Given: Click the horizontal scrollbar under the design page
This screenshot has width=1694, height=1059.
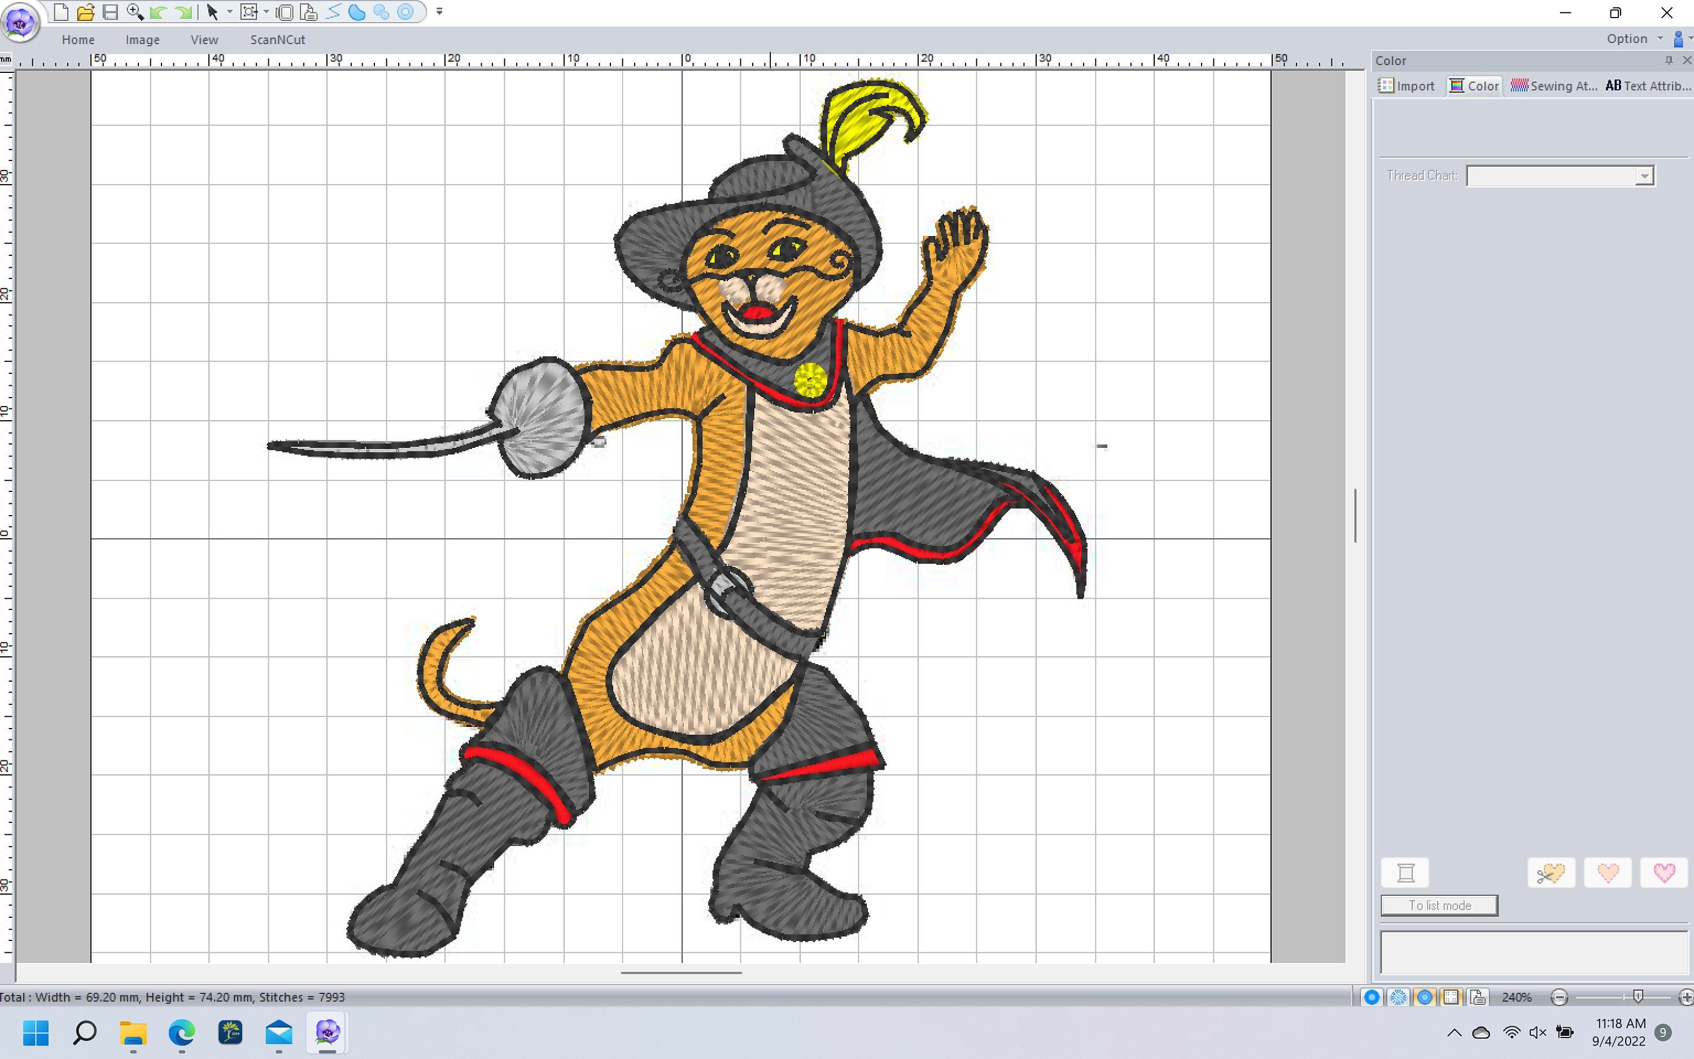Looking at the screenshot, I should pos(681,972).
